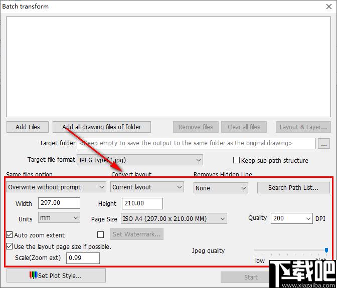Toggle Auto zoom extent checkbox
The width and height of the screenshot is (337, 288).
coord(9,235)
